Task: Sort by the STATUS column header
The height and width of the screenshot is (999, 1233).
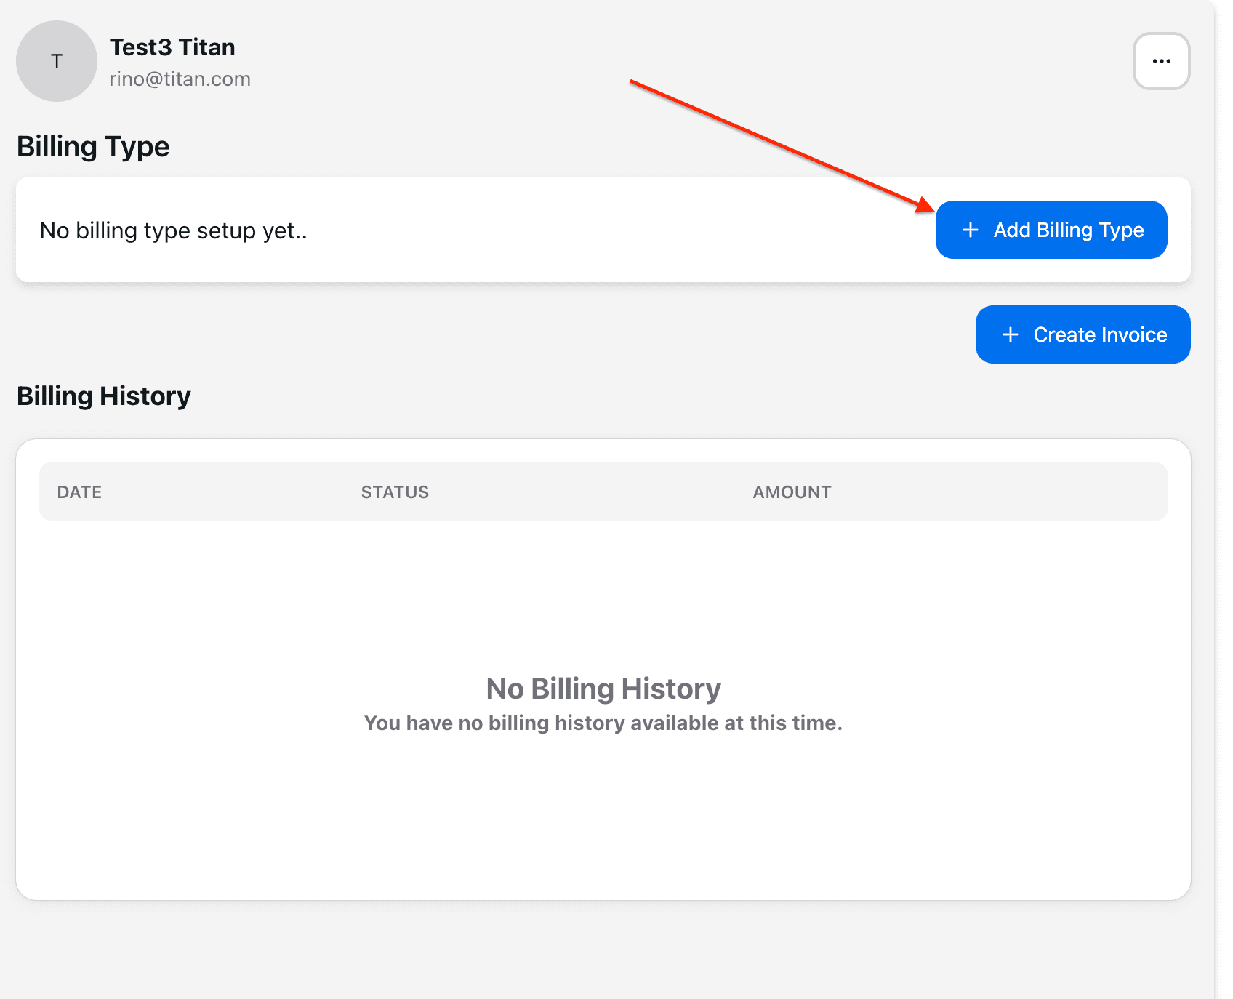Action: tap(395, 492)
